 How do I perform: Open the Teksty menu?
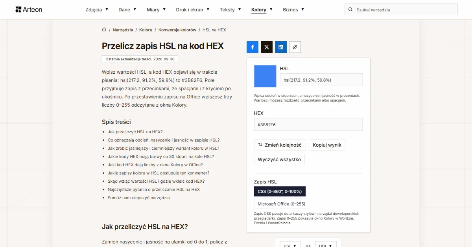click(x=230, y=9)
